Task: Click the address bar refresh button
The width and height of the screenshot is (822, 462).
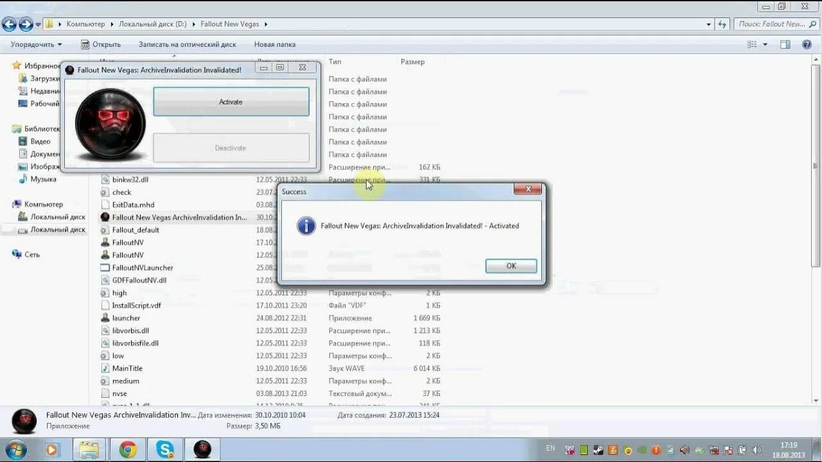Action: click(x=722, y=24)
